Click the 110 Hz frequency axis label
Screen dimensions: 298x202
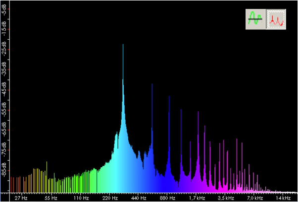click(x=81, y=198)
